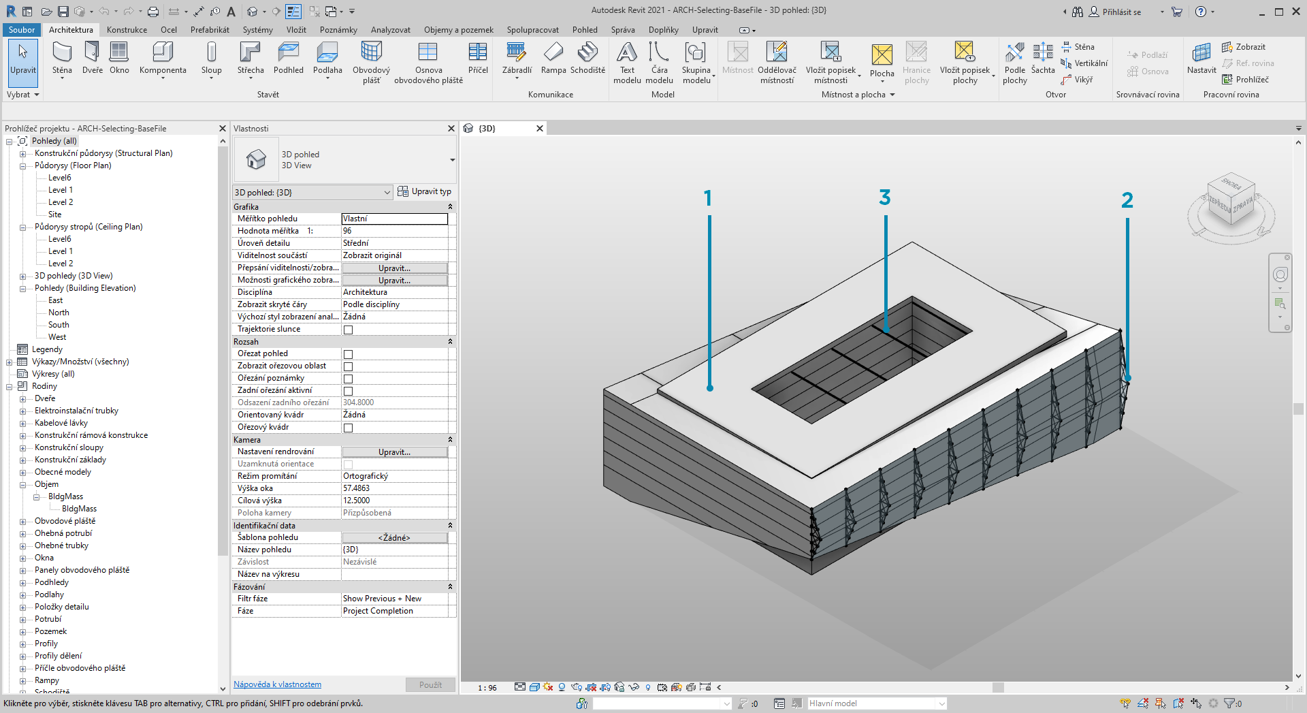Select the Dveře door tool
Screen dimensions: 1307x713
(92, 59)
